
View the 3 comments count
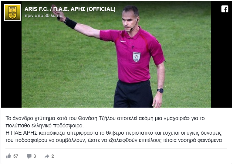click(35, 156)
